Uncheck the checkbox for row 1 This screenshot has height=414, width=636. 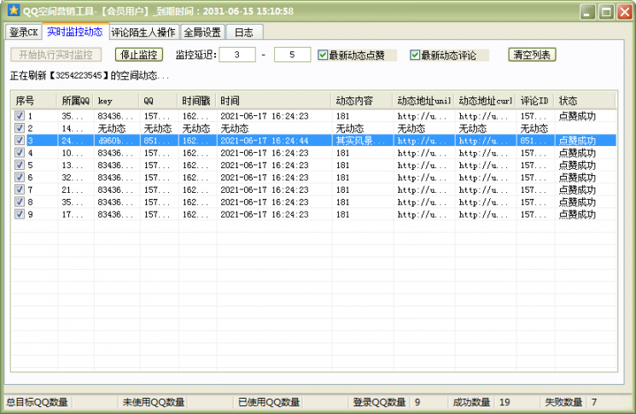click(x=20, y=116)
